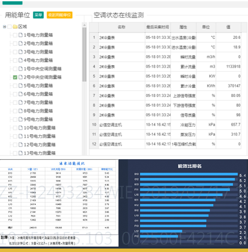Click the 5号电力测量箱 file icon
The width and height of the screenshot is (248, 252).
click(20, 86)
